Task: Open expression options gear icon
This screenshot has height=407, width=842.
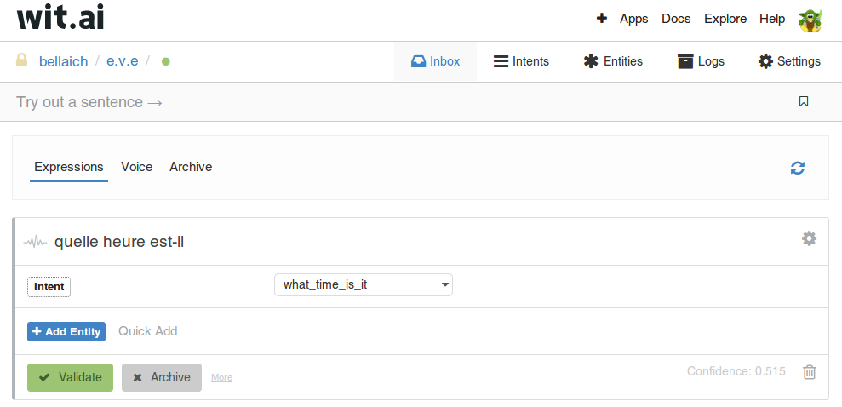Action: point(810,238)
